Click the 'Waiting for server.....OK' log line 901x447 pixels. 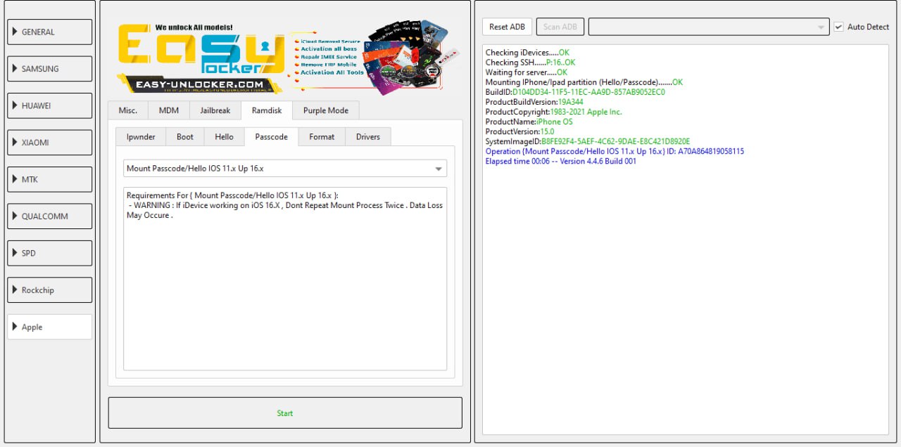coord(527,72)
